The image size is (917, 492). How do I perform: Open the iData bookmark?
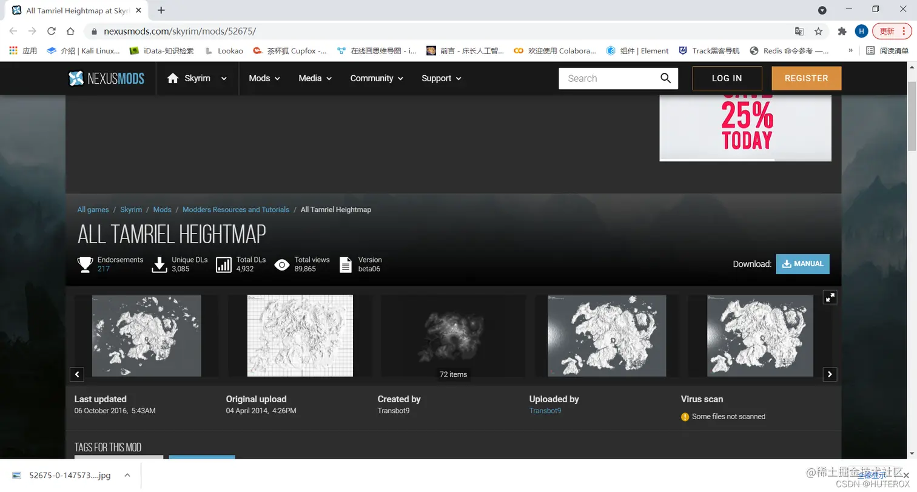point(162,51)
